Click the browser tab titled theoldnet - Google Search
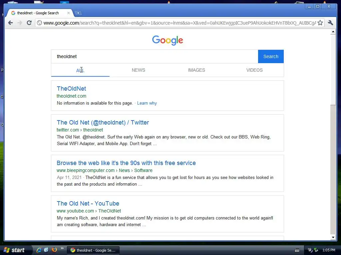Image resolution: width=341 pixels, height=255 pixels. (x=40, y=13)
